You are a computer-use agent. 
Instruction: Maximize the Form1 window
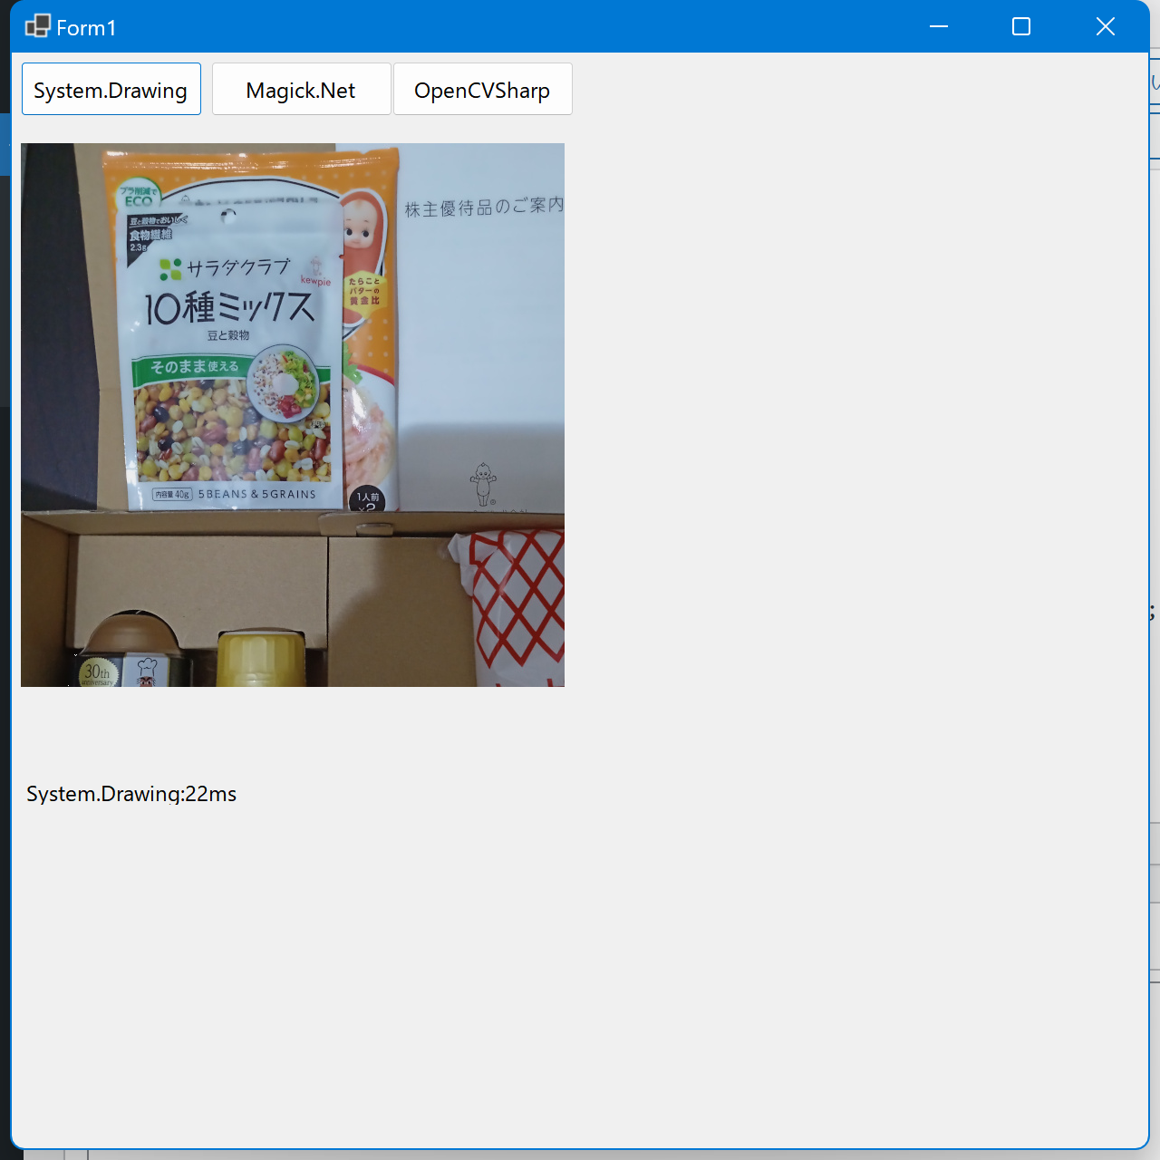1021,26
